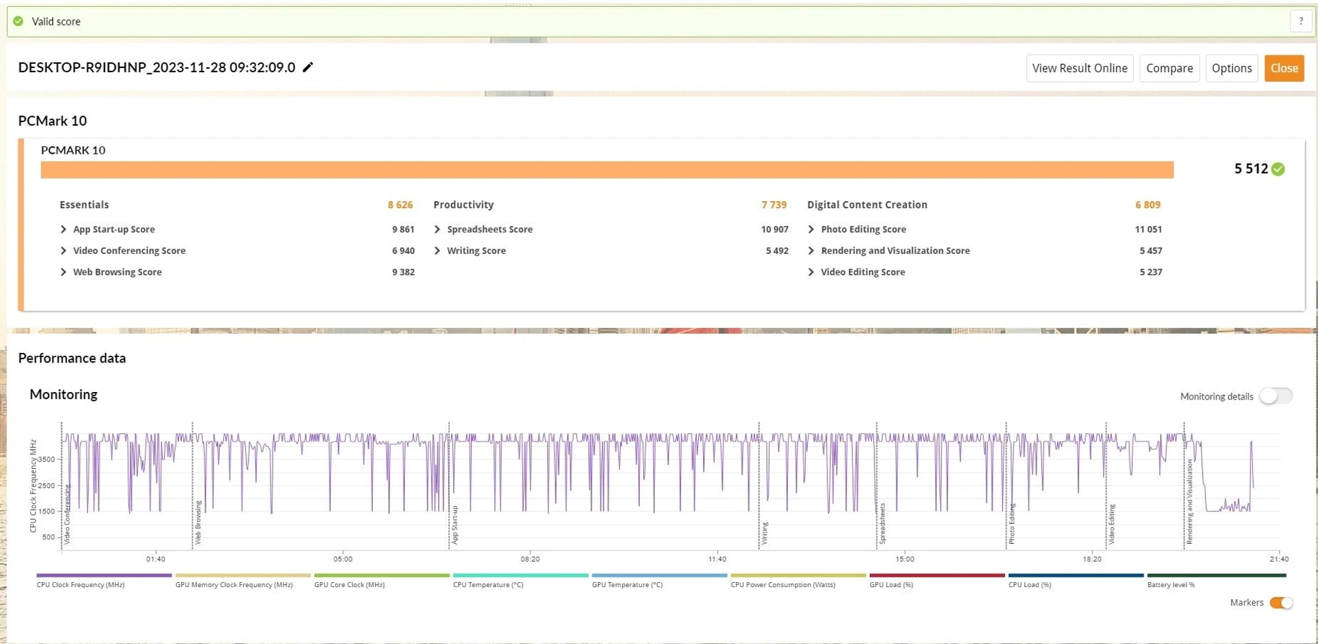This screenshot has height=644, width=1318.
Task: Open the Options button
Action: 1232,68
